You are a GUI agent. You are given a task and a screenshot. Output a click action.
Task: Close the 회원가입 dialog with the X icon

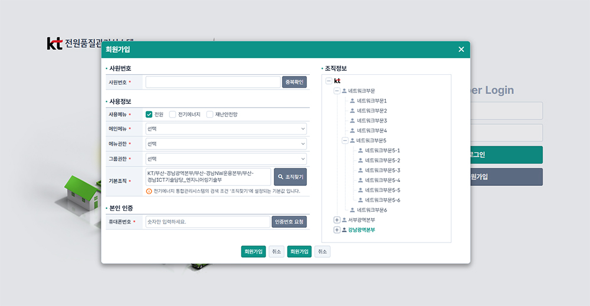(x=461, y=49)
